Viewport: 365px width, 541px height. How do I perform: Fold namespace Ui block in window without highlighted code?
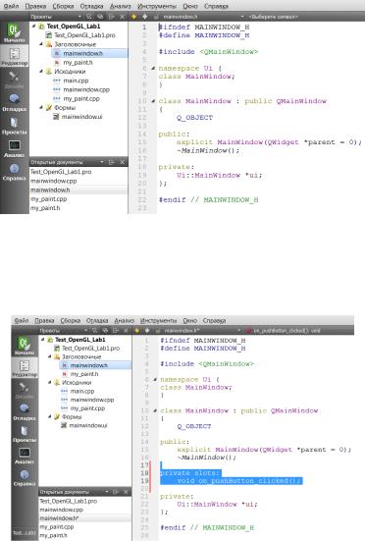153,69
